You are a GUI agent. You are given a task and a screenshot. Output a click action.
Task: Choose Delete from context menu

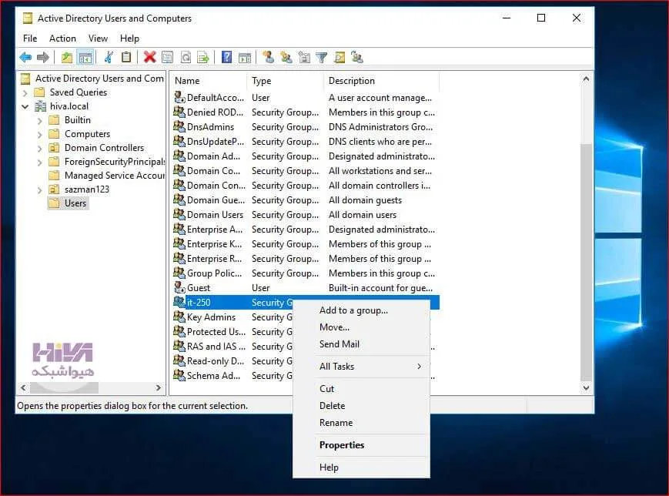point(361,406)
